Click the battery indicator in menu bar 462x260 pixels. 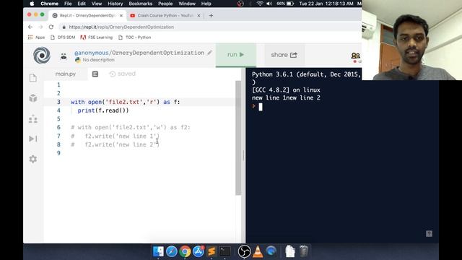(286, 4)
